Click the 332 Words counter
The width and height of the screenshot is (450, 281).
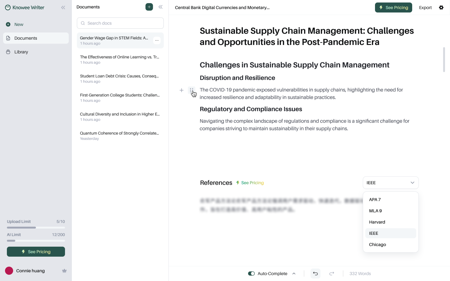click(x=360, y=274)
